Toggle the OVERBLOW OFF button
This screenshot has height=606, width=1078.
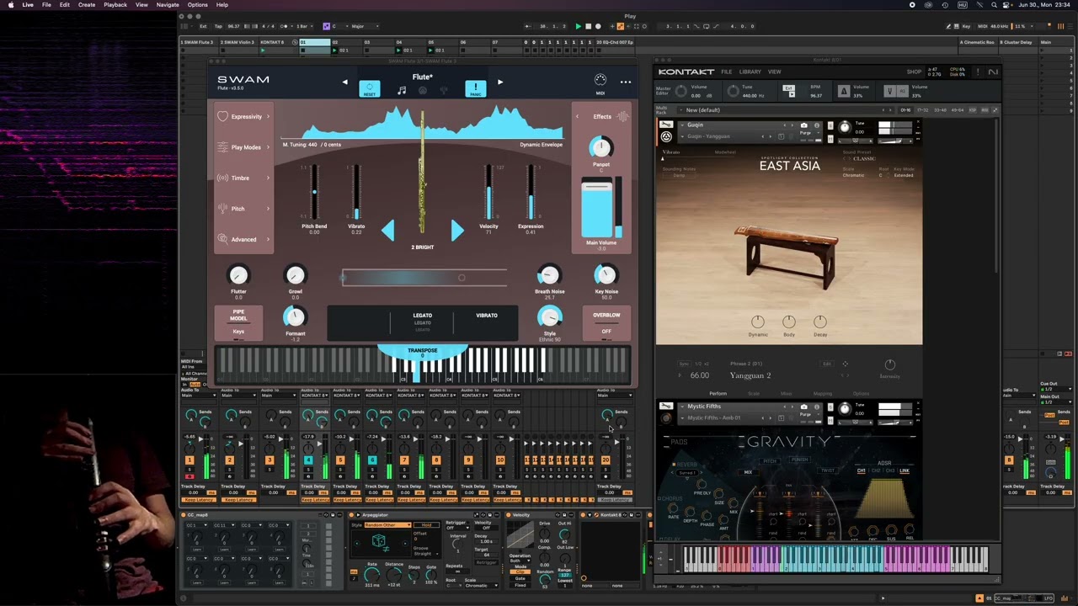606,322
